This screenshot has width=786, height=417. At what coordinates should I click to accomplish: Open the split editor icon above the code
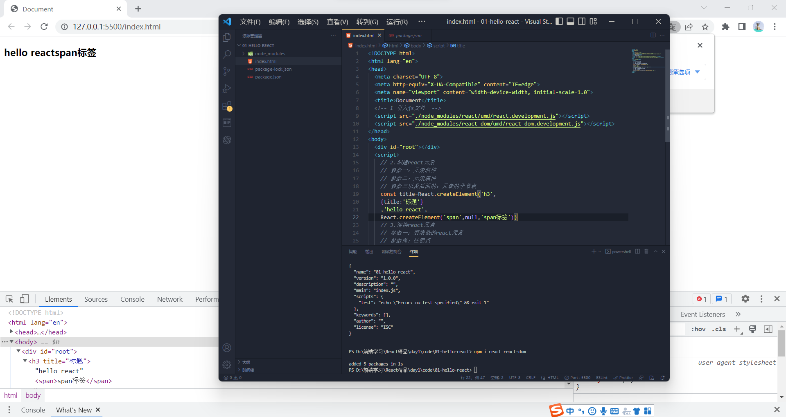point(652,35)
